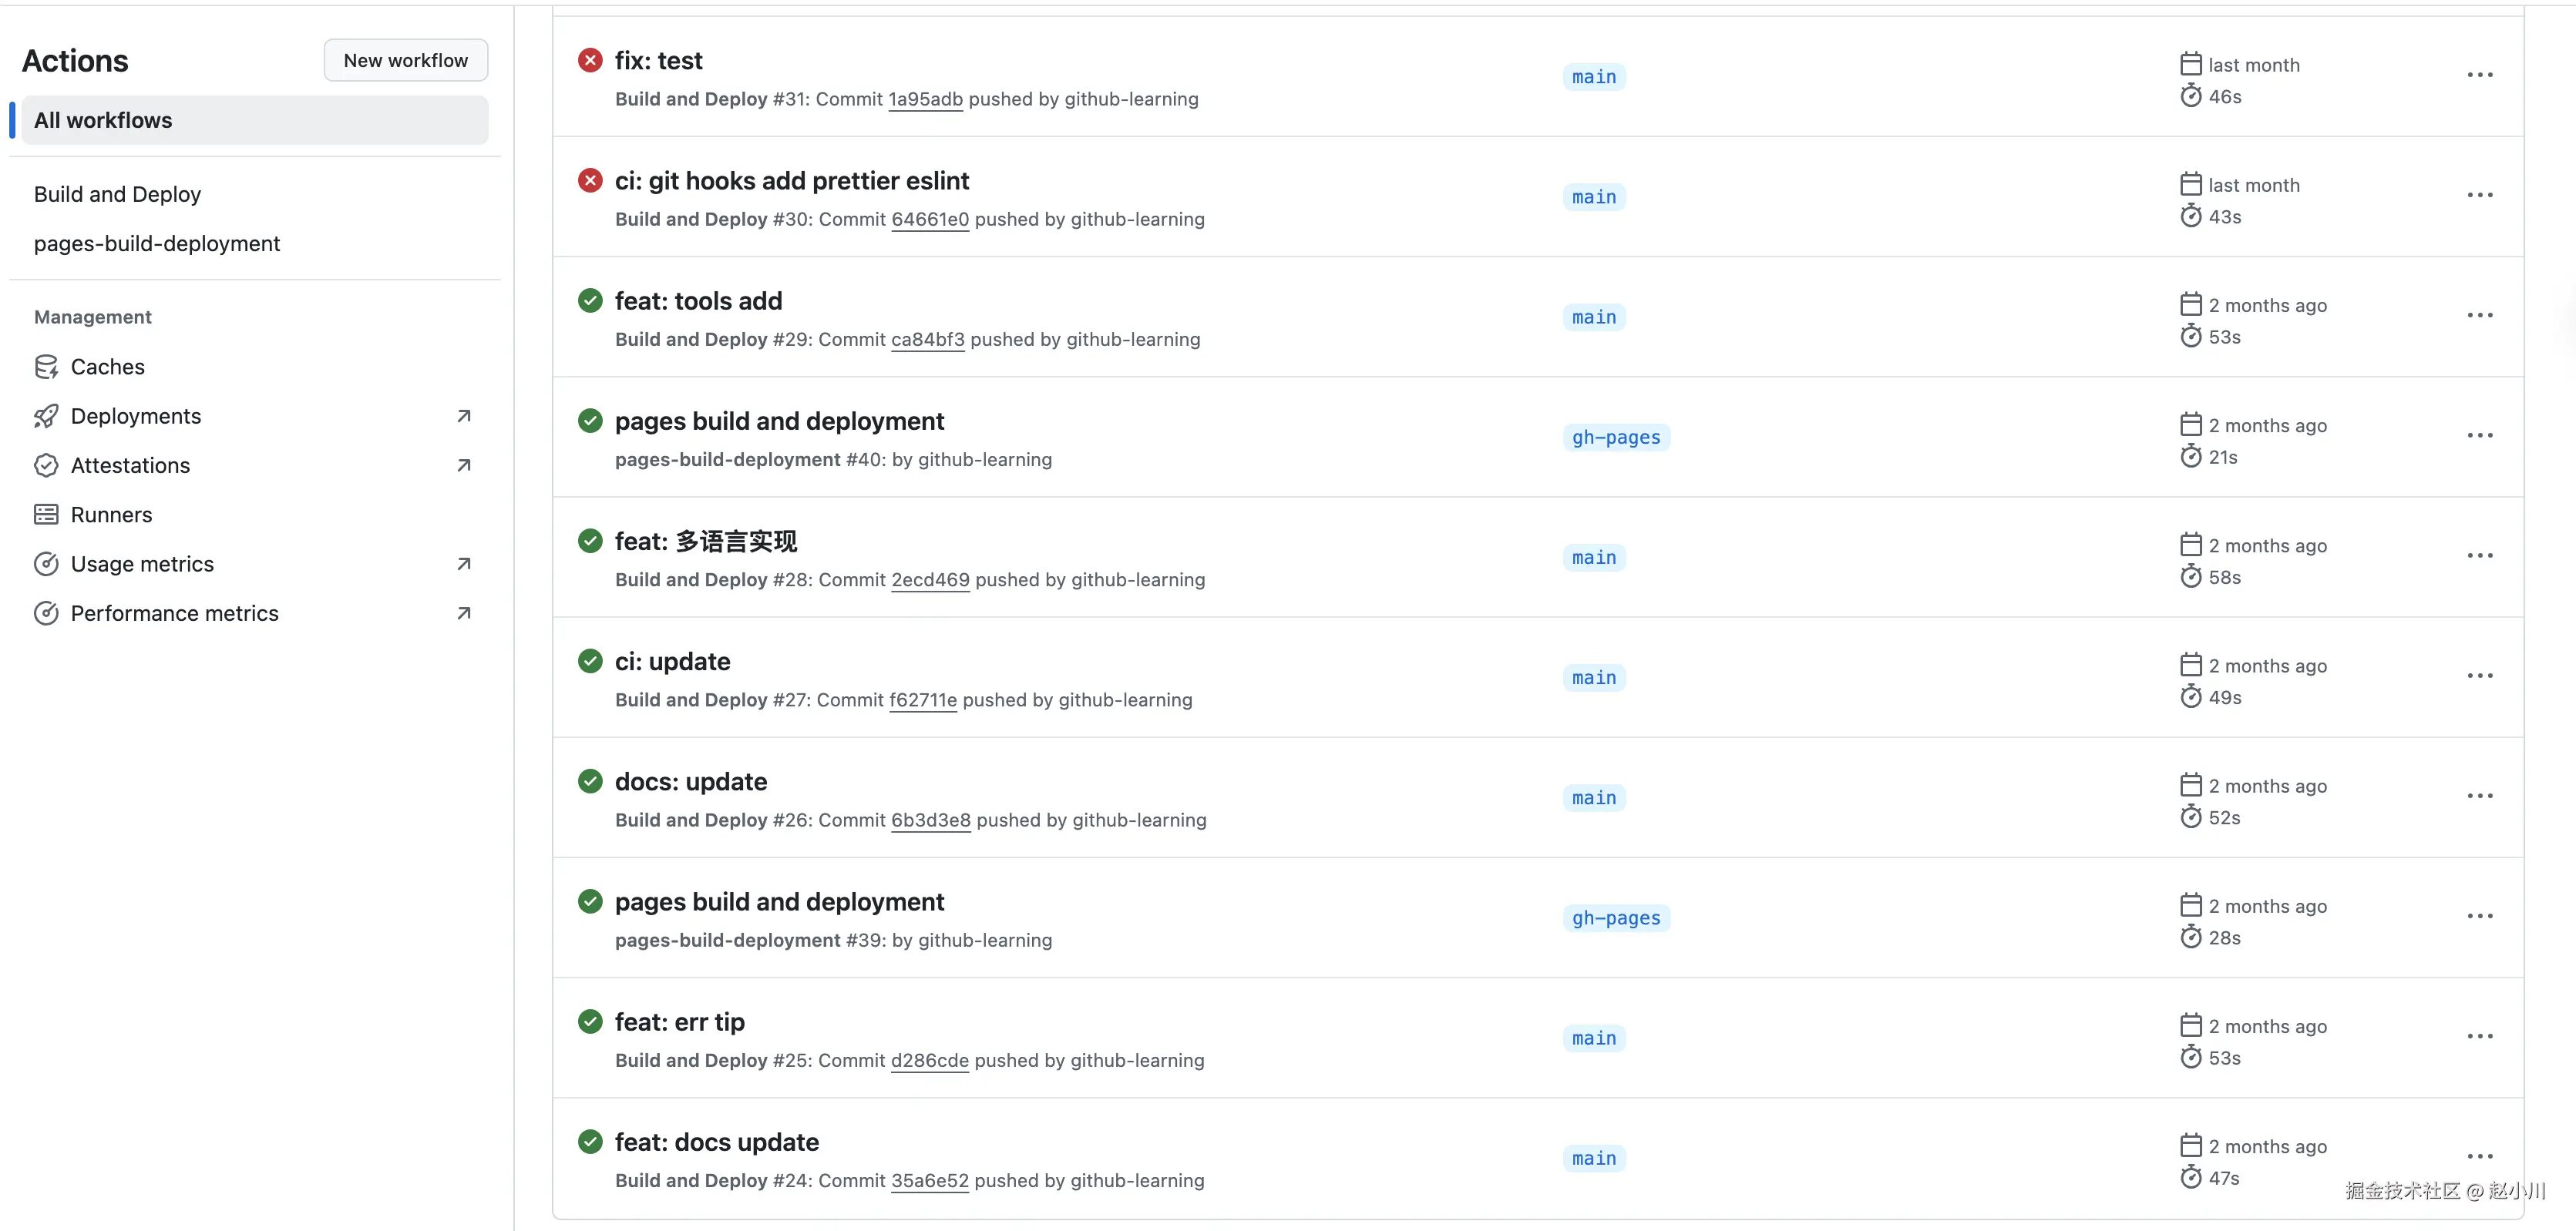2576x1231 pixels.
Task: Open the three-dot menu for fix: test run
Action: click(x=2479, y=76)
